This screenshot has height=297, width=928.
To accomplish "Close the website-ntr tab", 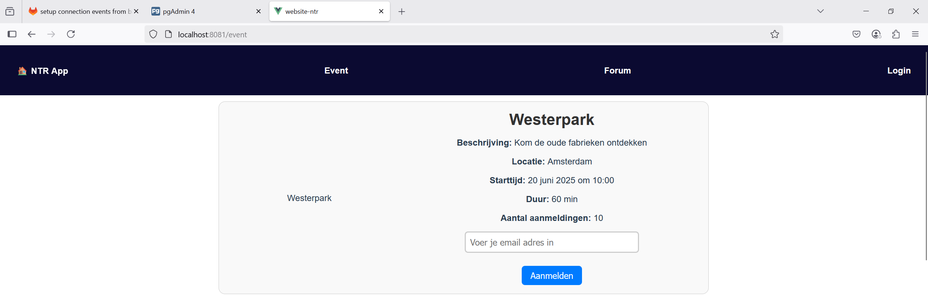I will (381, 11).
